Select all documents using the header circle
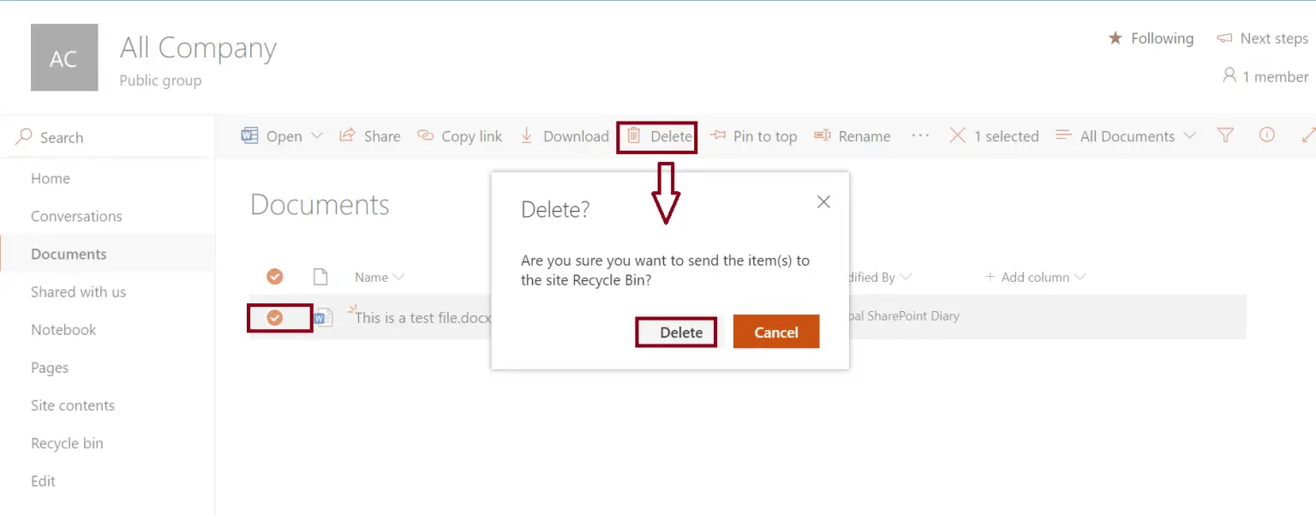The image size is (1316, 515). tap(275, 276)
